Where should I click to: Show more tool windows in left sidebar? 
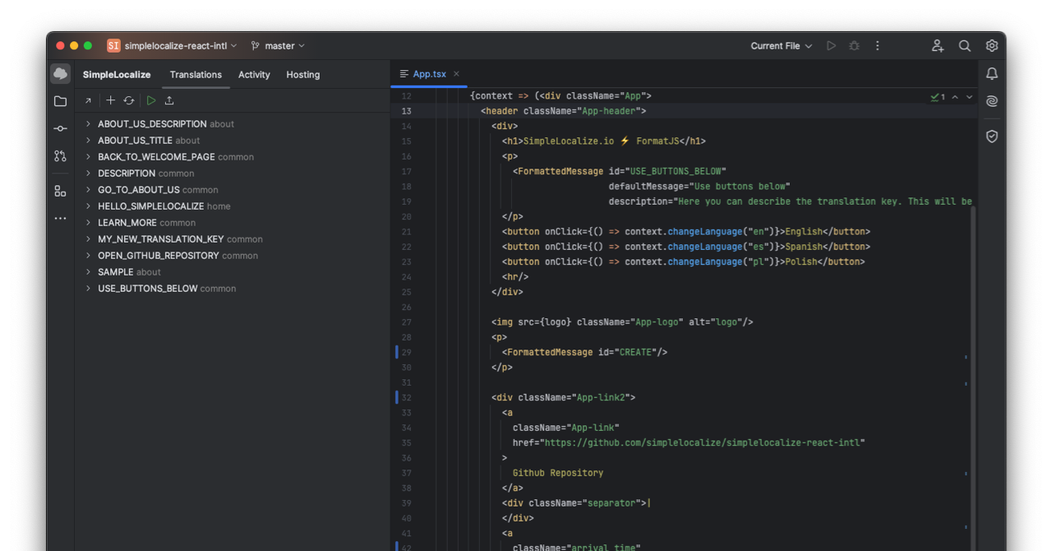point(60,219)
